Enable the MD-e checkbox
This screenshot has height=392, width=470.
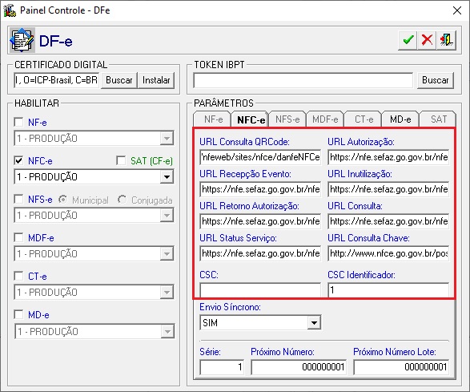pos(18,314)
